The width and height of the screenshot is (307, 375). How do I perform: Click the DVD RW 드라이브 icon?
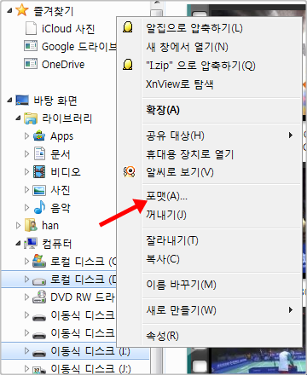[x=39, y=297]
